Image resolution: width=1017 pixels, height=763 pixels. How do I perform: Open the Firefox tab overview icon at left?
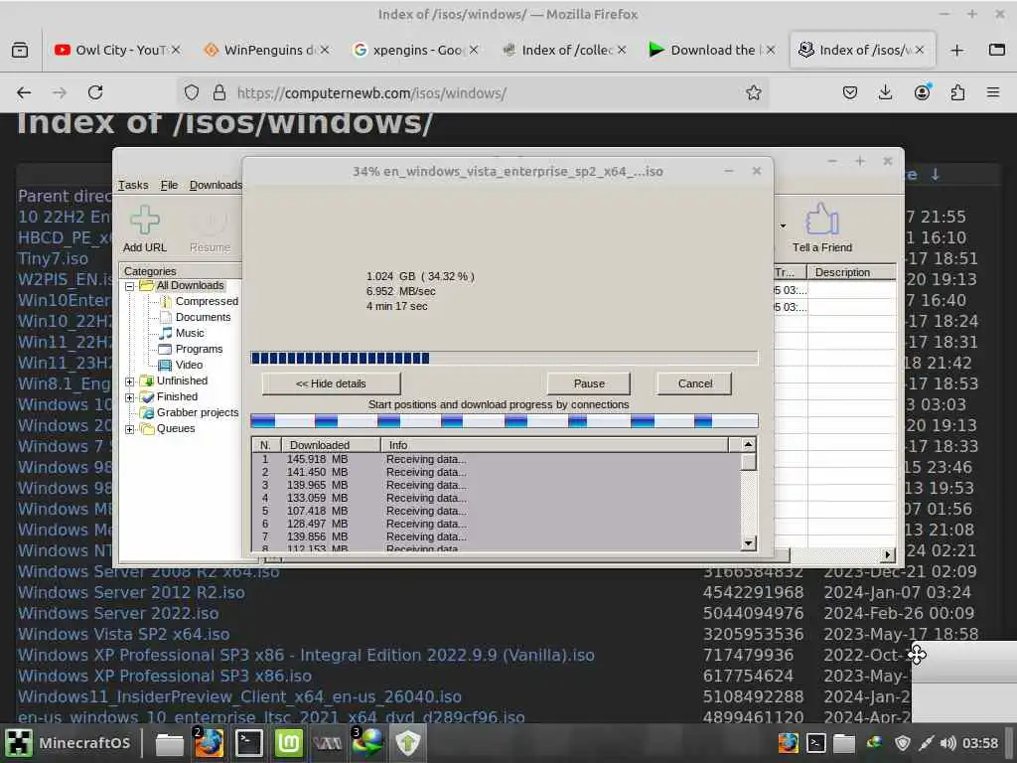20,50
